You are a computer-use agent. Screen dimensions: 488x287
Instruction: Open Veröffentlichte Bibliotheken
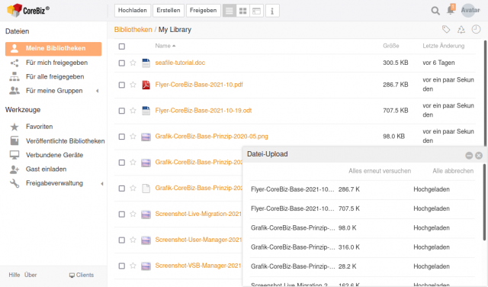coord(65,141)
